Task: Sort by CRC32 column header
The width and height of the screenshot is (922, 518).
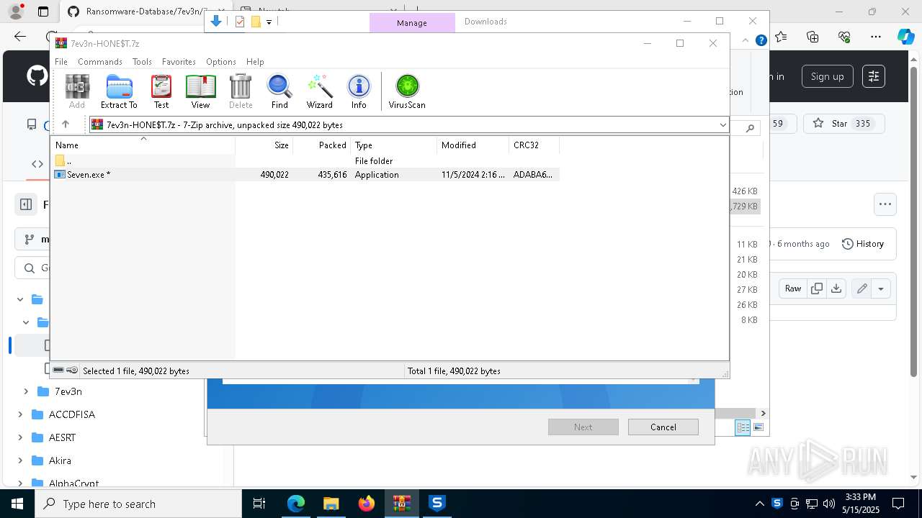Action: click(x=534, y=145)
